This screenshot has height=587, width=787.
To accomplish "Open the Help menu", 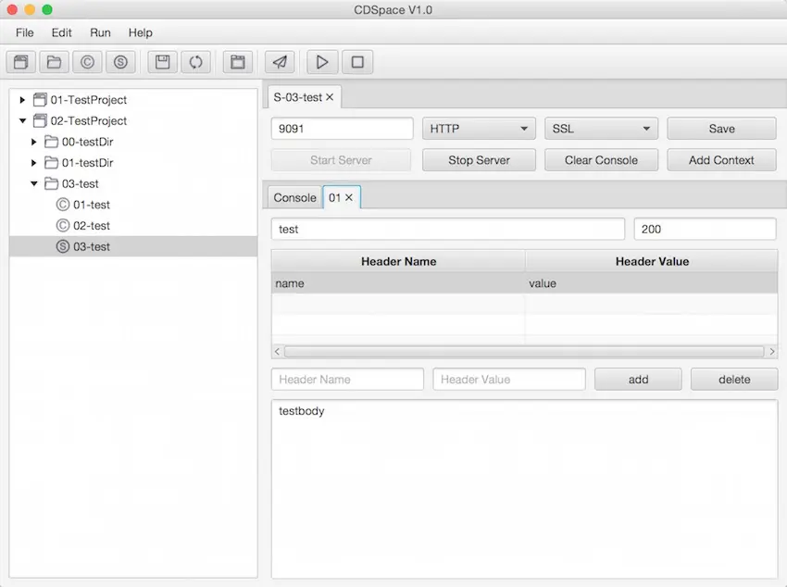I will click(141, 32).
